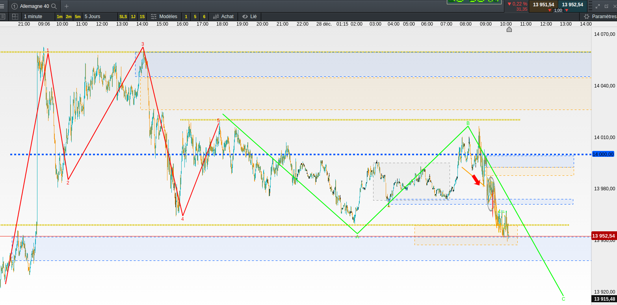Open the list panel icon
Viewport: 617px width, 305px height.
coord(3,17)
